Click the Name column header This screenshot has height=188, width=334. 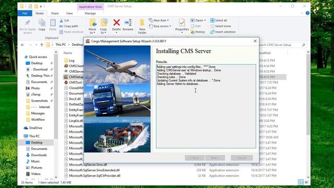68,53
